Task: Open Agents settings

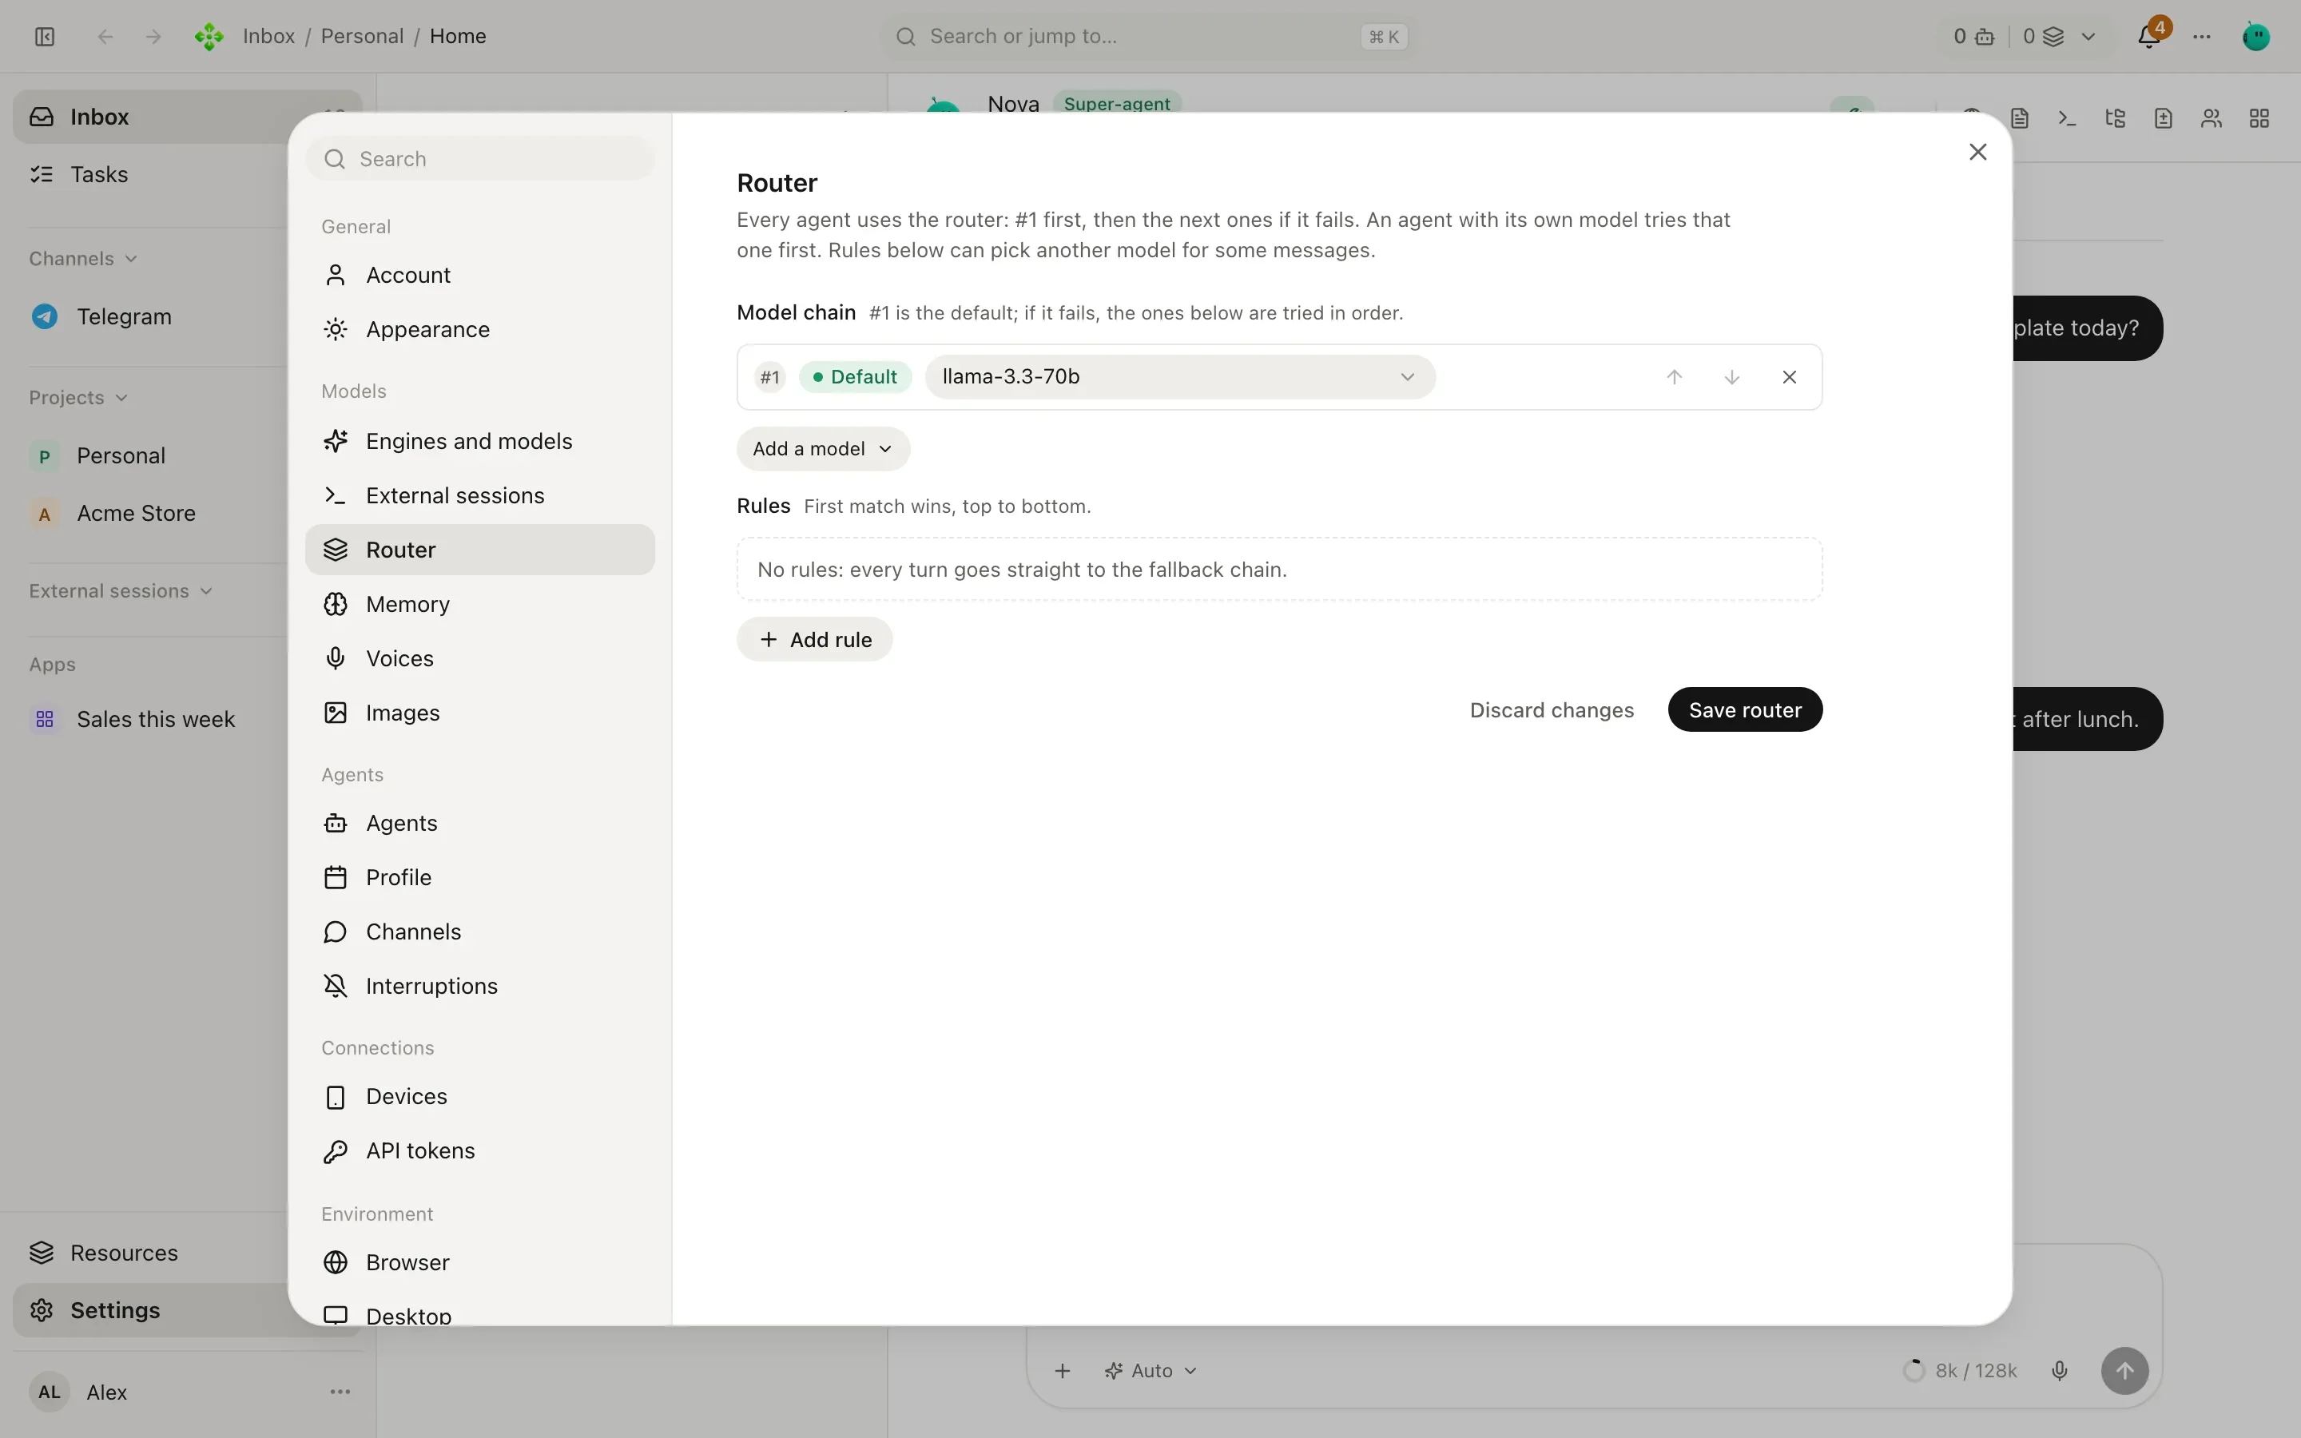Action: click(x=479, y=823)
